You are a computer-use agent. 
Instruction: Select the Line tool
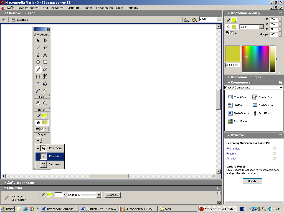pyautogui.click(x=38, y=48)
